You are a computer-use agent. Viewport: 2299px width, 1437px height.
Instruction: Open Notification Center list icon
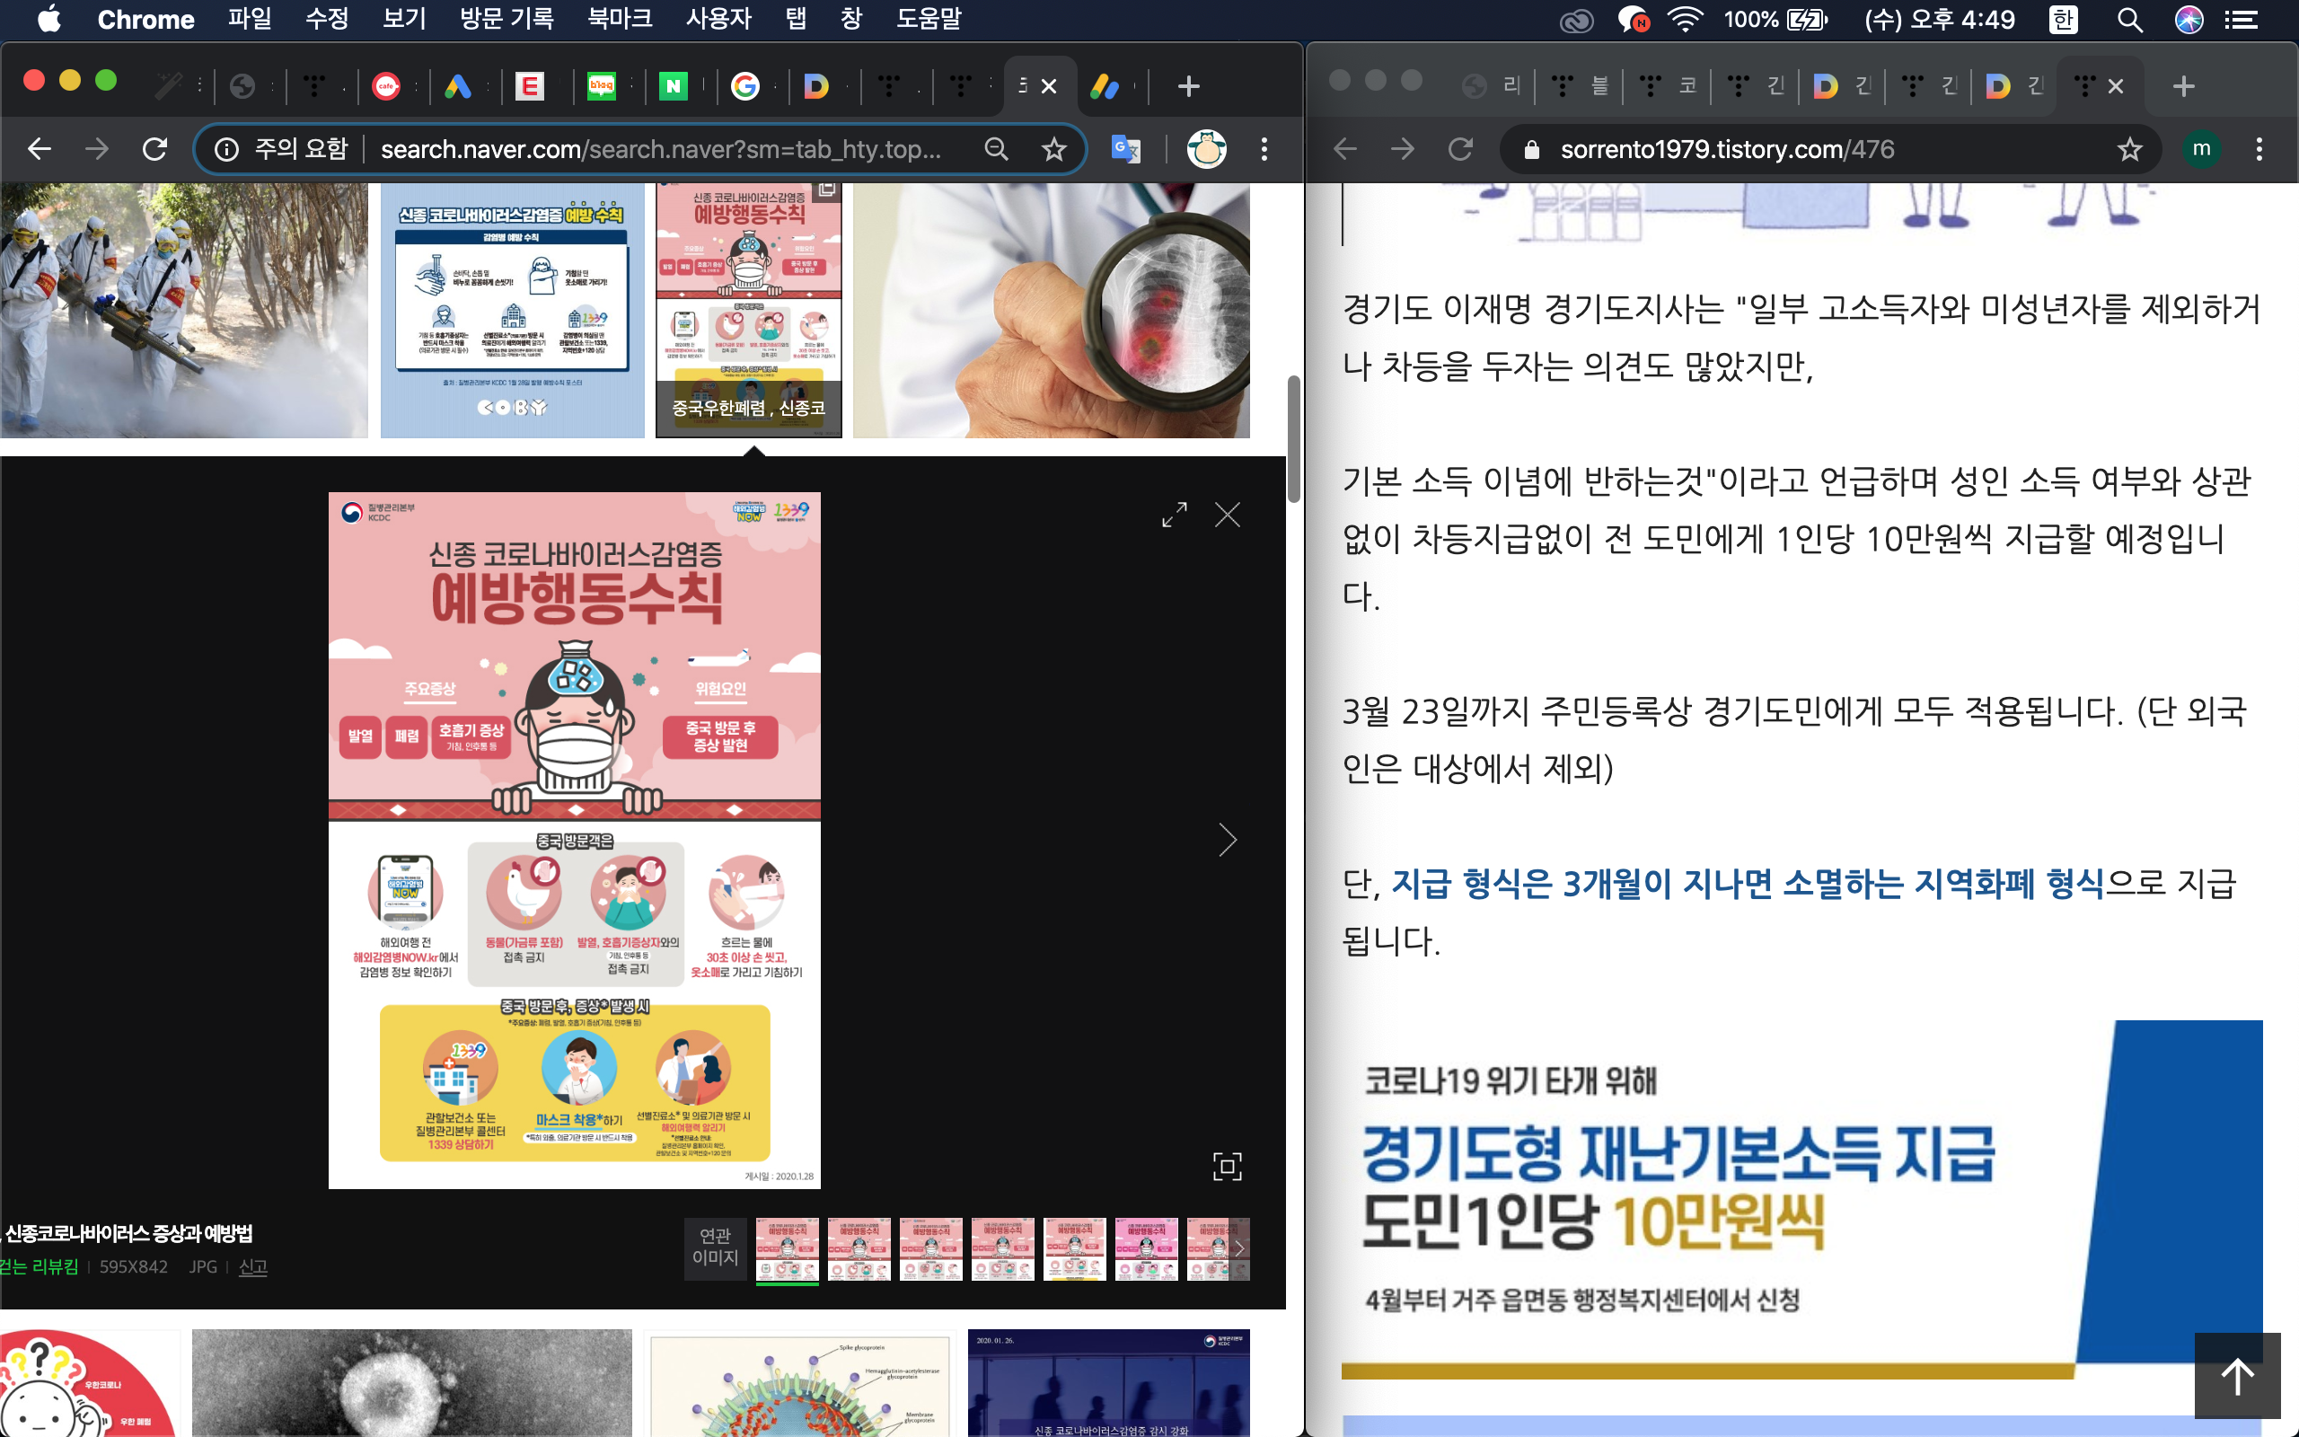click(x=2242, y=19)
